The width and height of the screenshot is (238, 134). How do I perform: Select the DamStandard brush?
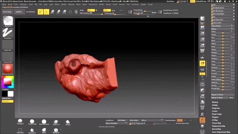click(x=44, y=122)
